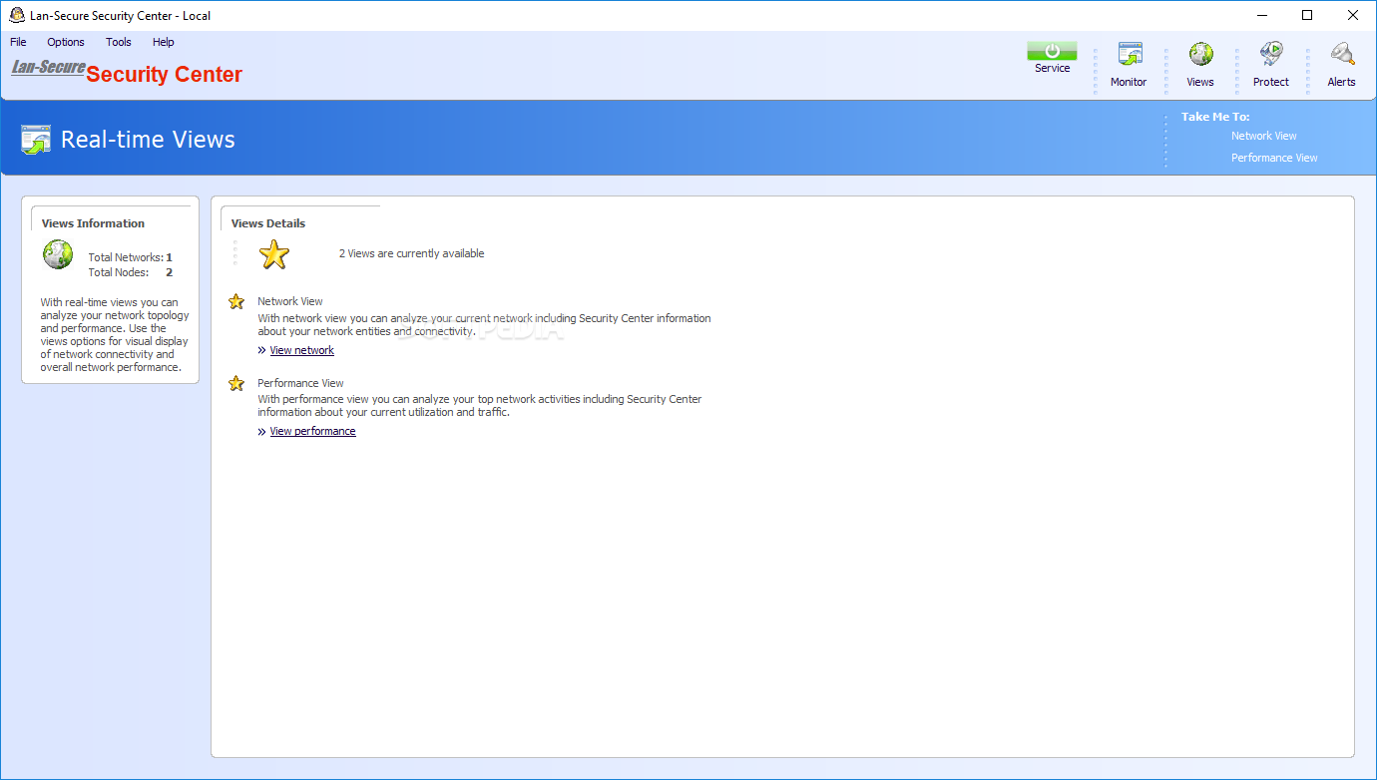Go to Performance View under Take Me To
This screenshot has height=780, width=1377.
click(x=1274, y=158)
